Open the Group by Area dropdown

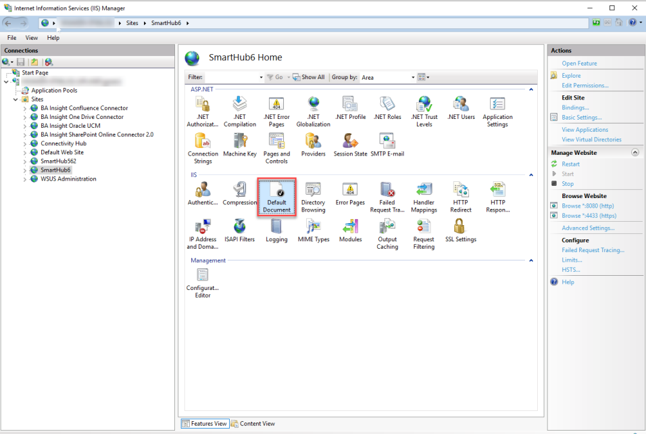pos(387,77)
